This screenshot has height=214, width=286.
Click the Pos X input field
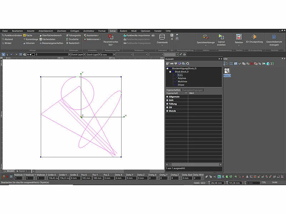(86, 178)
